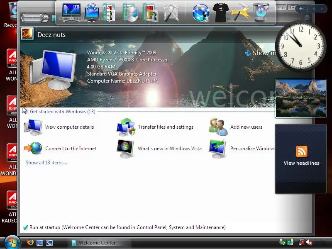The height and width of the screenshot is (249, 332).
Task: Click the network disconnected tray icon
Action: point(301,242)
